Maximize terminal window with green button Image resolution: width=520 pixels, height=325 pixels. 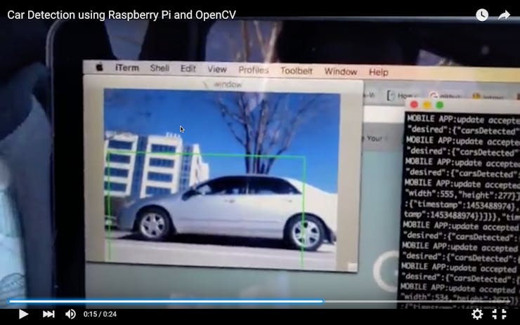click(440, 105)
